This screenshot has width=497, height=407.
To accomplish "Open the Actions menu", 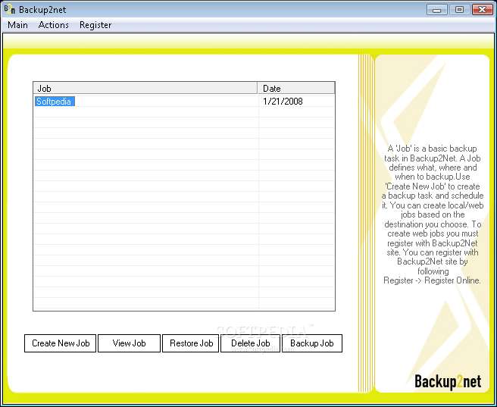I will pos(54,25).
